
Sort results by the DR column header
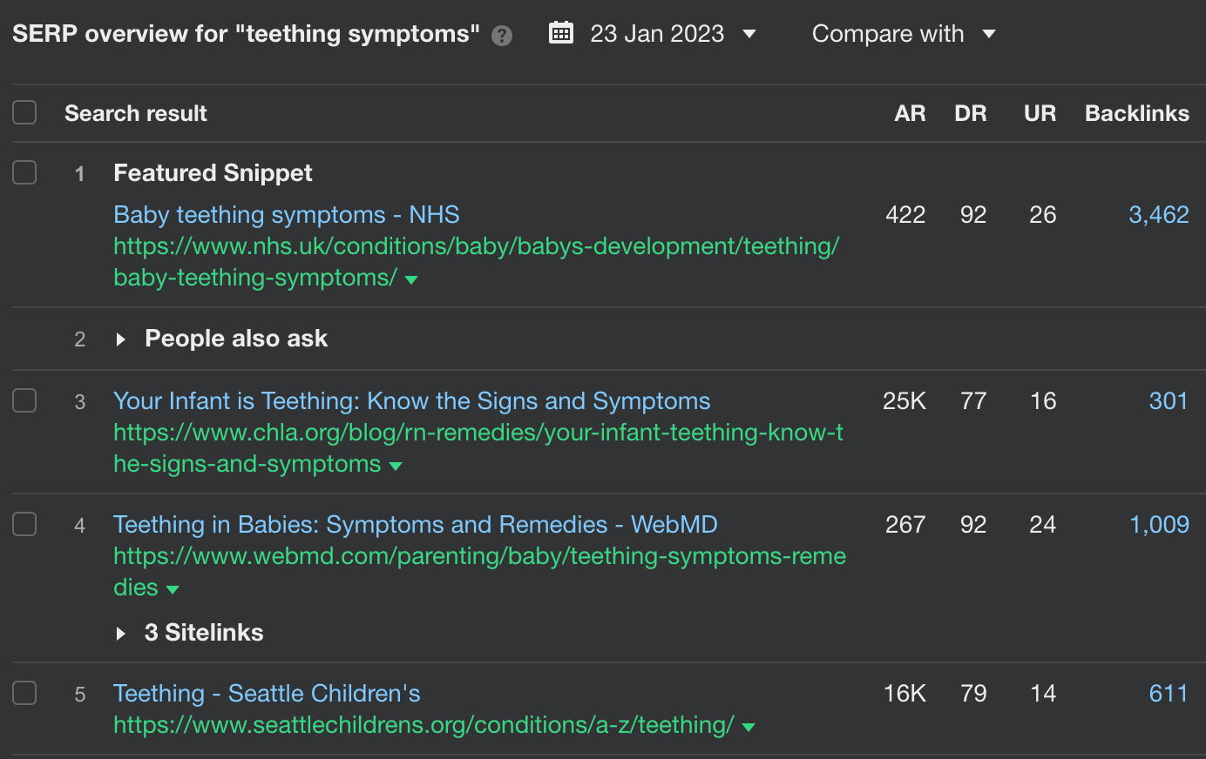[971, 112]
